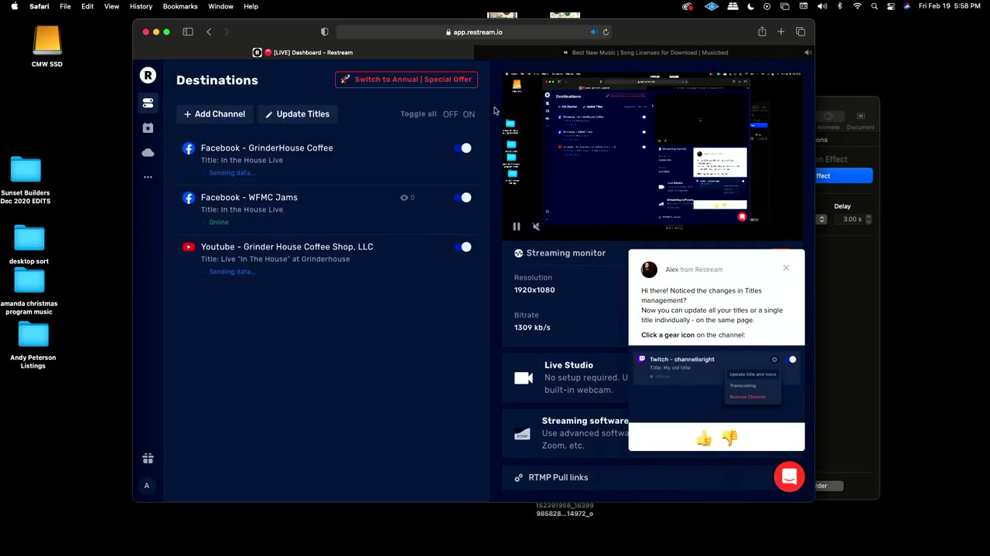Click the gift icon in sidebar
This screenshot has width=990, height=556.
point(148,458)
